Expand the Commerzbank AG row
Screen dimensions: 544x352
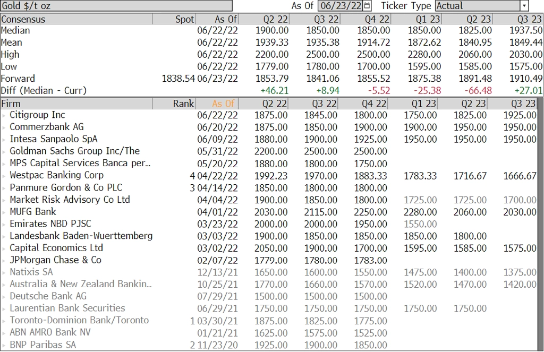tap(4, 127)
